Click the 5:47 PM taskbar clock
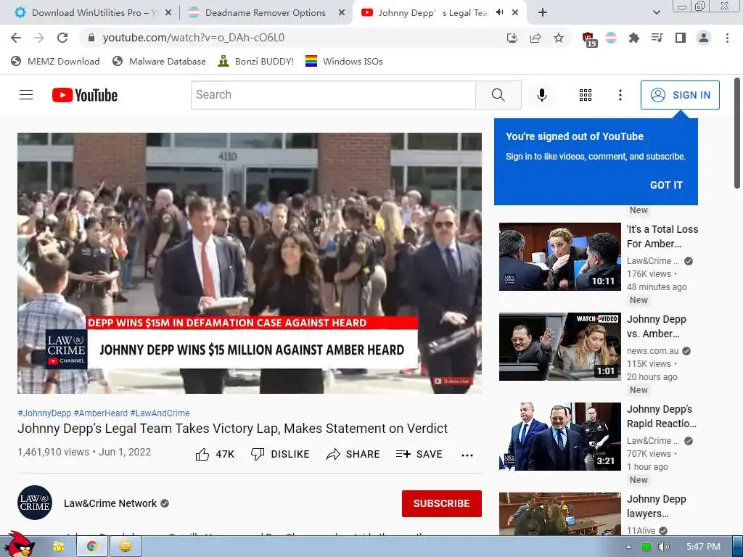The image size is (743, 557). point(703,547)
